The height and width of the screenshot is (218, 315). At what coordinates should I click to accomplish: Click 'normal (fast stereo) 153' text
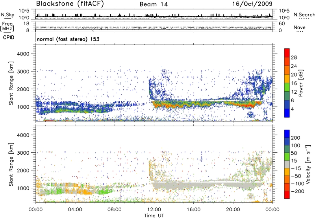pyautogui.click(x=68, y=39)
